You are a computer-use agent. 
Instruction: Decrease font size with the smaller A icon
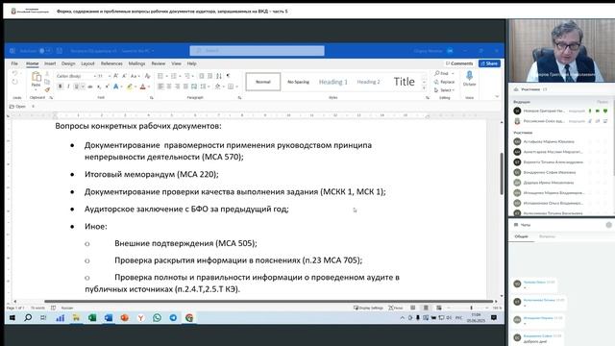coord(124,76)
